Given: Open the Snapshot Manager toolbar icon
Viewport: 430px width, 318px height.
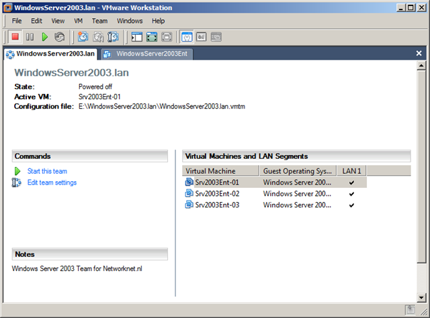Looking at the screenshot, I should pyautogui.click(x=113, y=37).
